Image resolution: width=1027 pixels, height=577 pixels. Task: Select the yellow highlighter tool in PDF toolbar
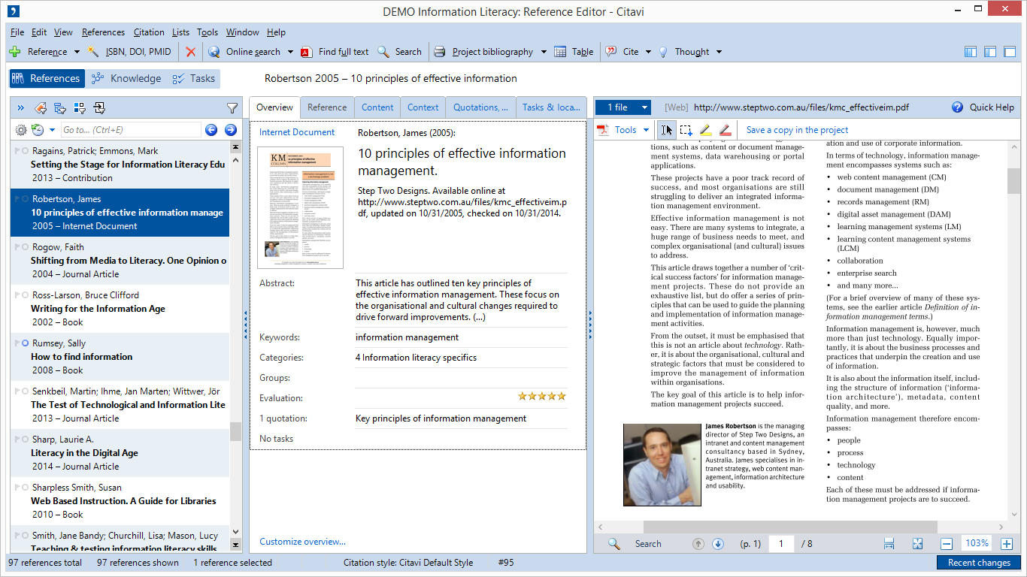click(705, 130)
